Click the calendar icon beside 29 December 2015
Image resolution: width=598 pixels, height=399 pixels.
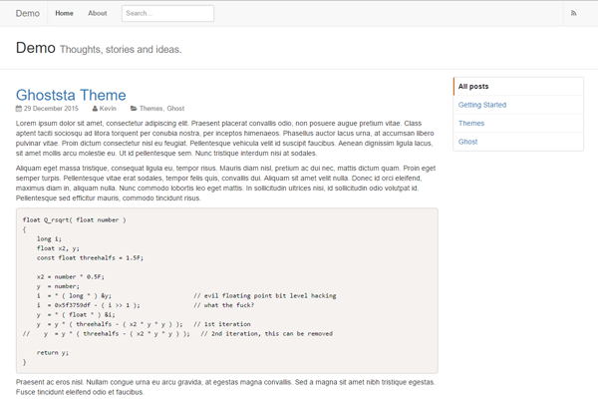coord(19,109)
